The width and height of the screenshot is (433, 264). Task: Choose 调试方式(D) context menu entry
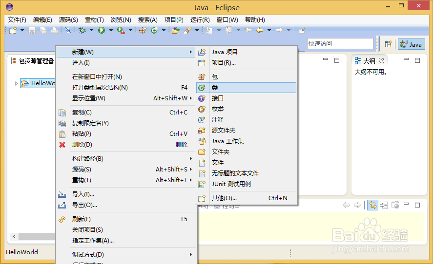(125, 254)
